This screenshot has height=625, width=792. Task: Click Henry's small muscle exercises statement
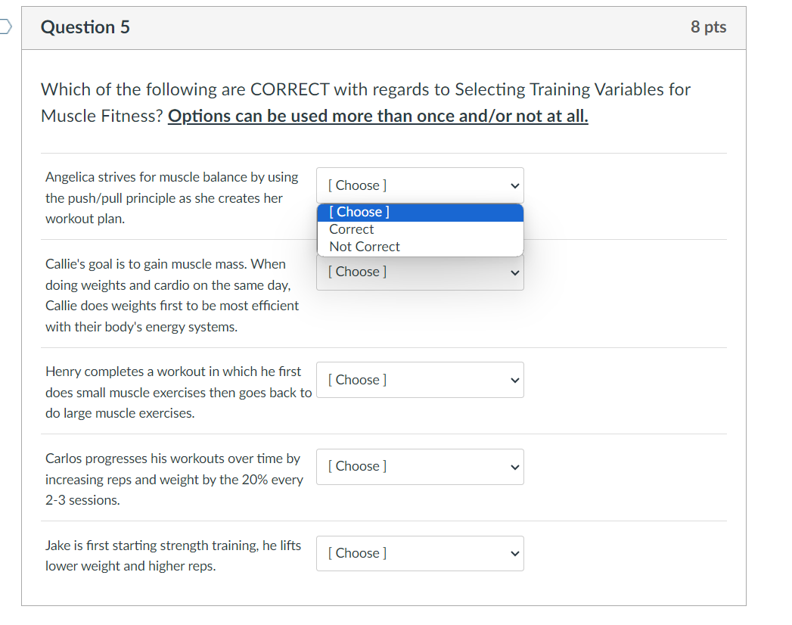pyautogui.click(x=178, y=392)
